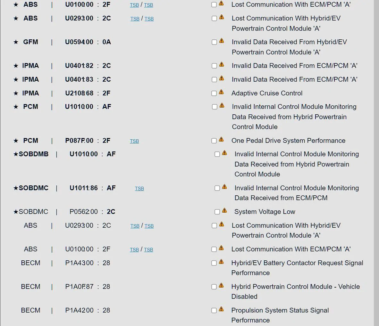Select code U2108:68 in IPMA row

[79, 93]
